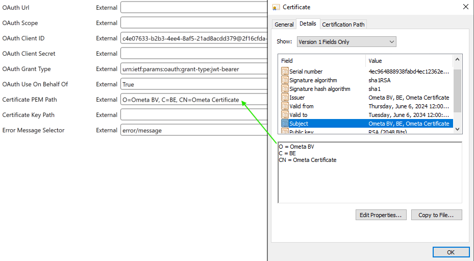
Task: Click the Tuesday, June 6, 2034 value
Action: coord(409,115)
